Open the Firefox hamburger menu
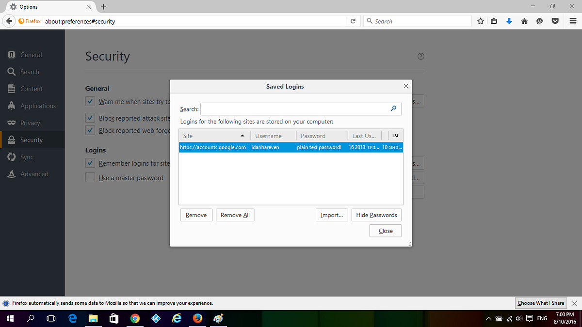The width and height of the screenshot is (582, 327). (x=572, y=21)
